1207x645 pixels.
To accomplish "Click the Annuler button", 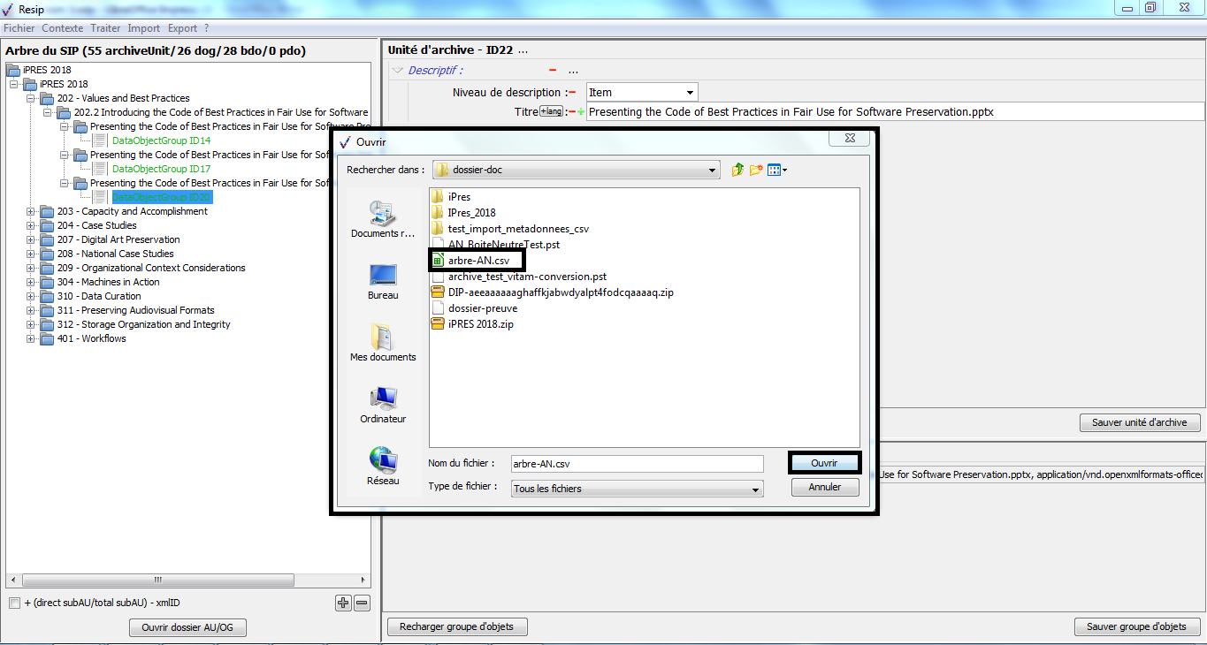I will click(823, 487).
